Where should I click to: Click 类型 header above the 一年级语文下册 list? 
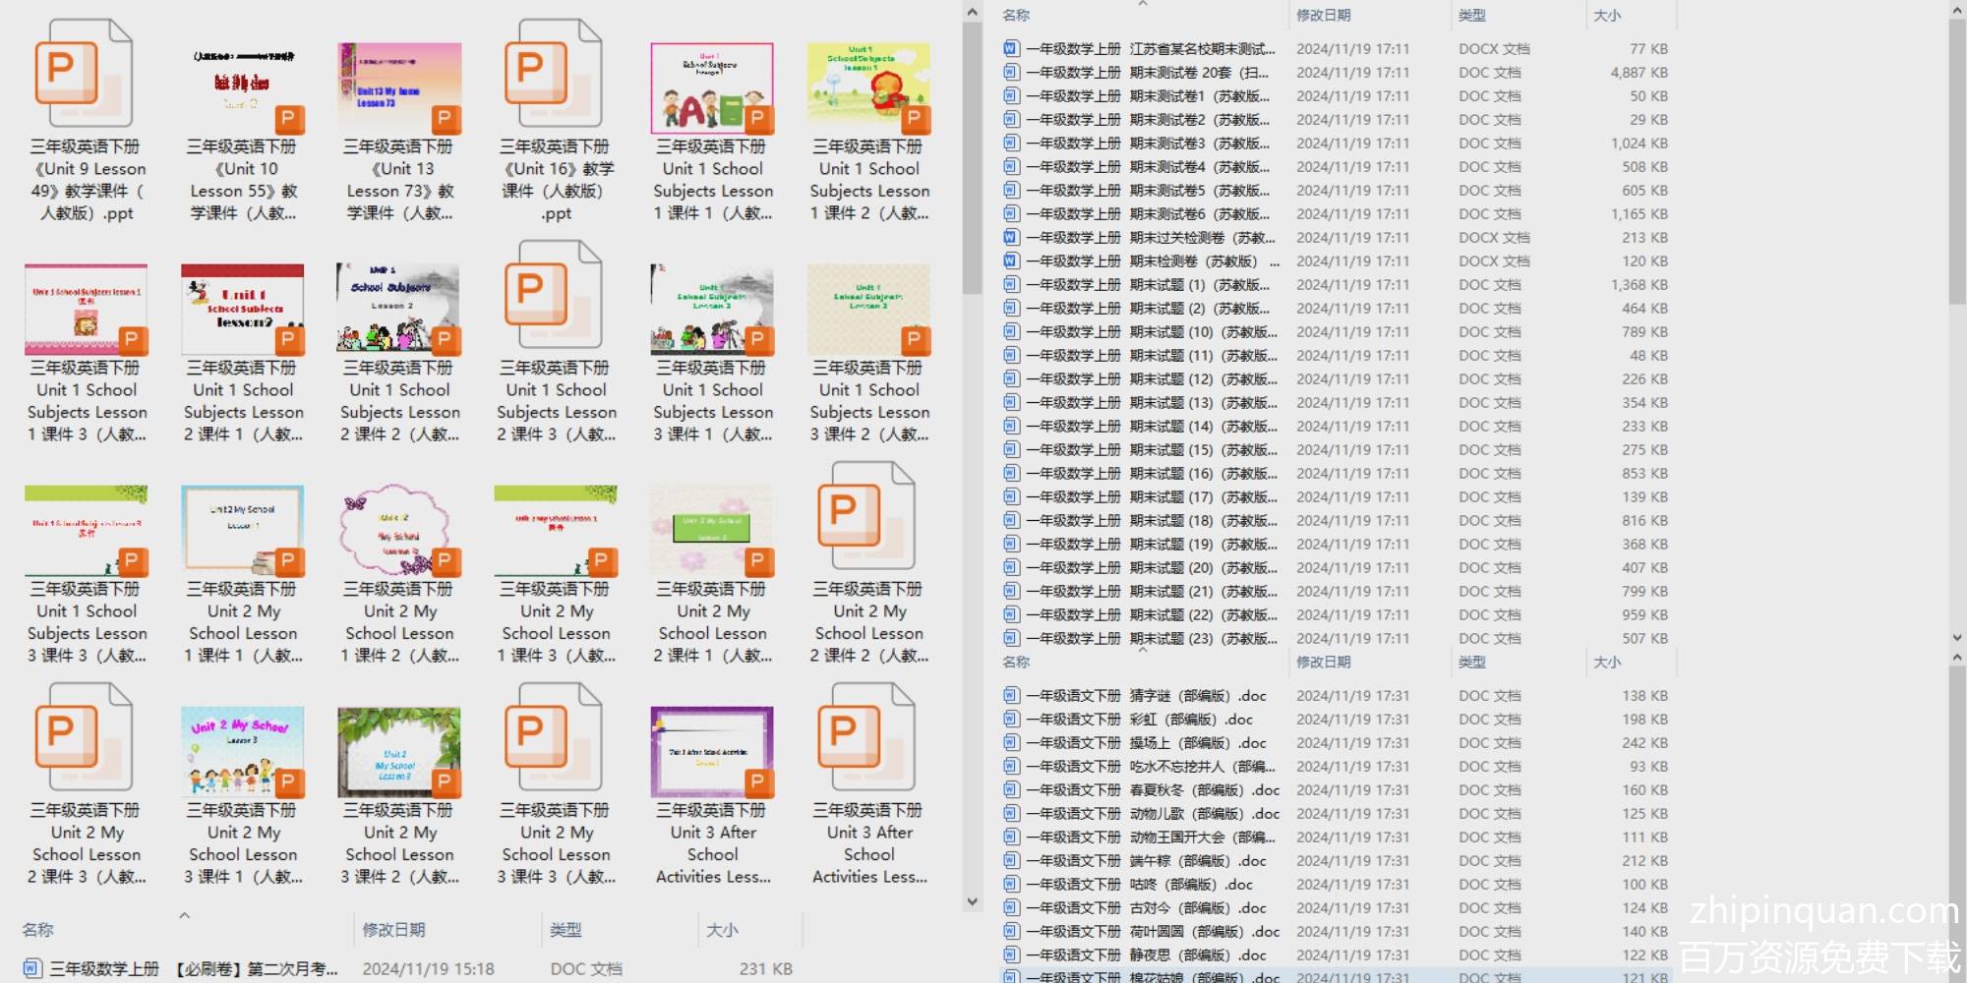[x=1472, y=662]
